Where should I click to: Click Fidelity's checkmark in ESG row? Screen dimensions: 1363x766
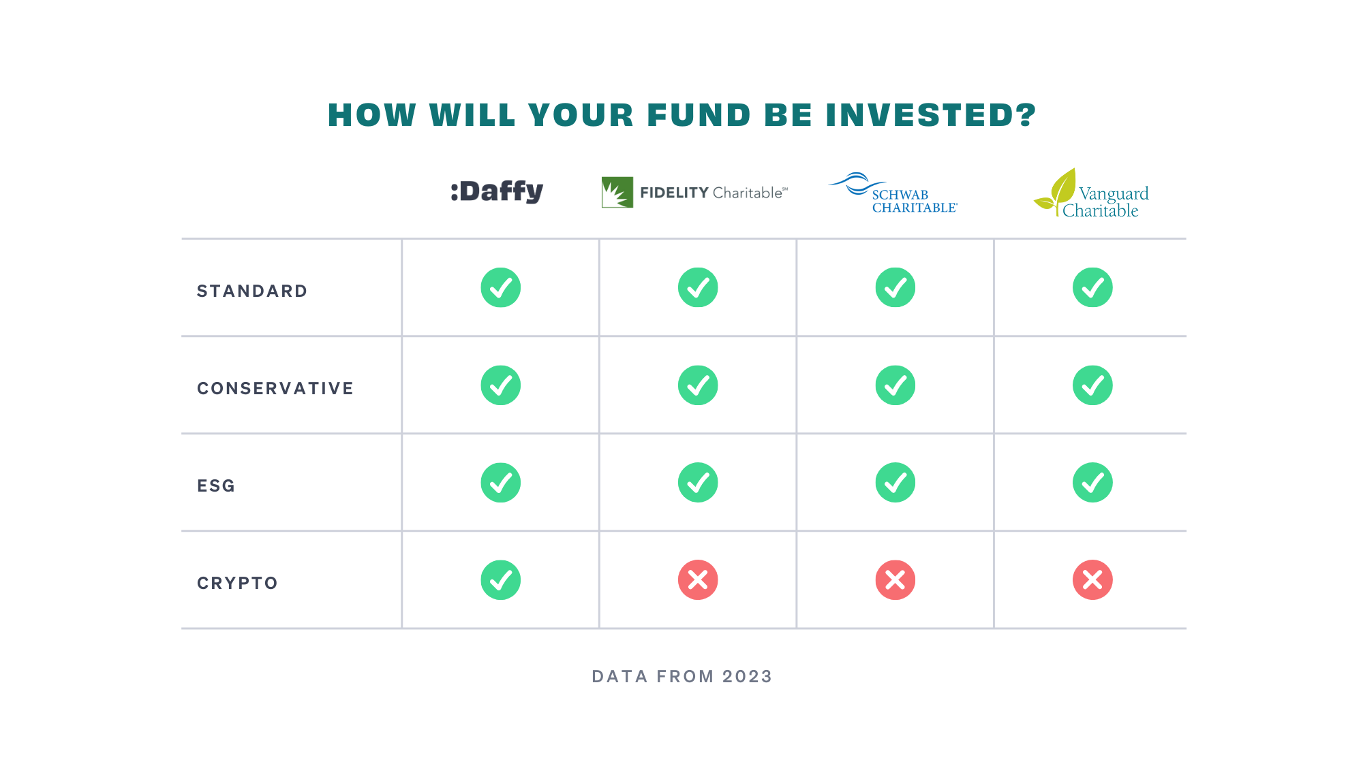click(x=698, y=483)
